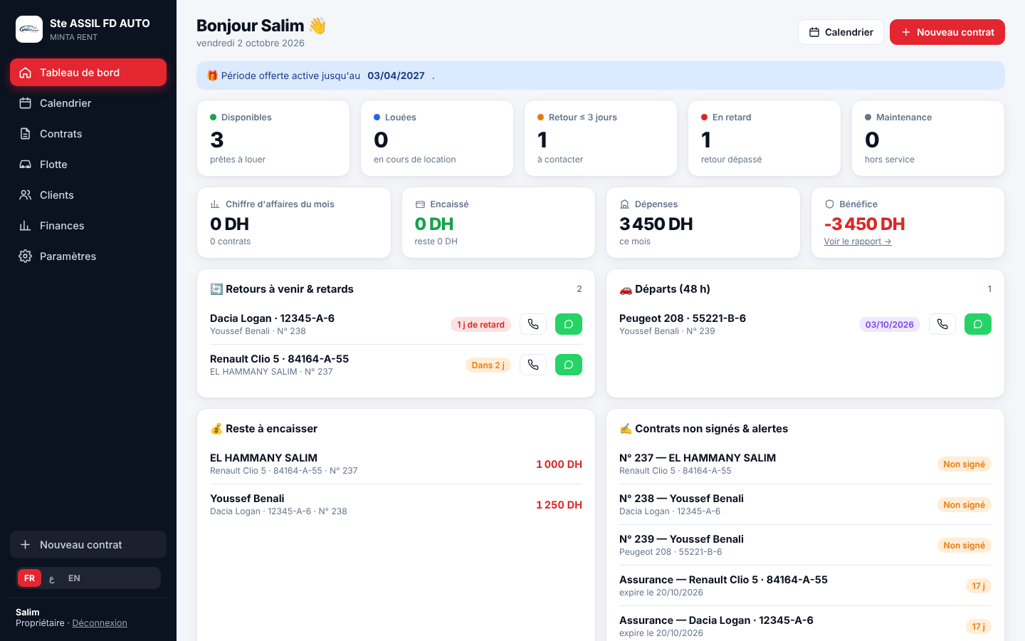Create a Nouveau contrat from red header button

tap(947, 32)
